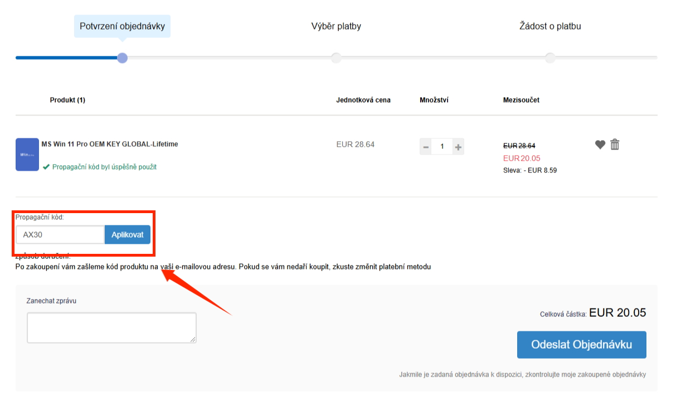Submit with the Odeslat Objednávku button

click(x=581, y=345)
